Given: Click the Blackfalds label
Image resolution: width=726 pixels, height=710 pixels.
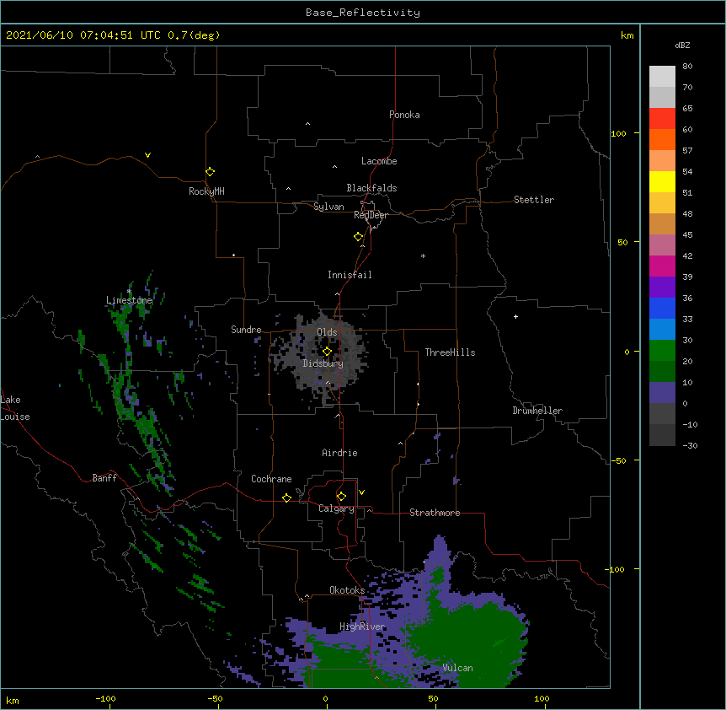Looking at the screenshot, I should click(x=371, y=188).
